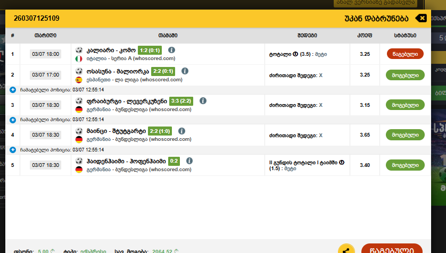Click წაგებული status badge in row 1
The height and width of the screenshot is (253, 446).
(x=405, y=54)
